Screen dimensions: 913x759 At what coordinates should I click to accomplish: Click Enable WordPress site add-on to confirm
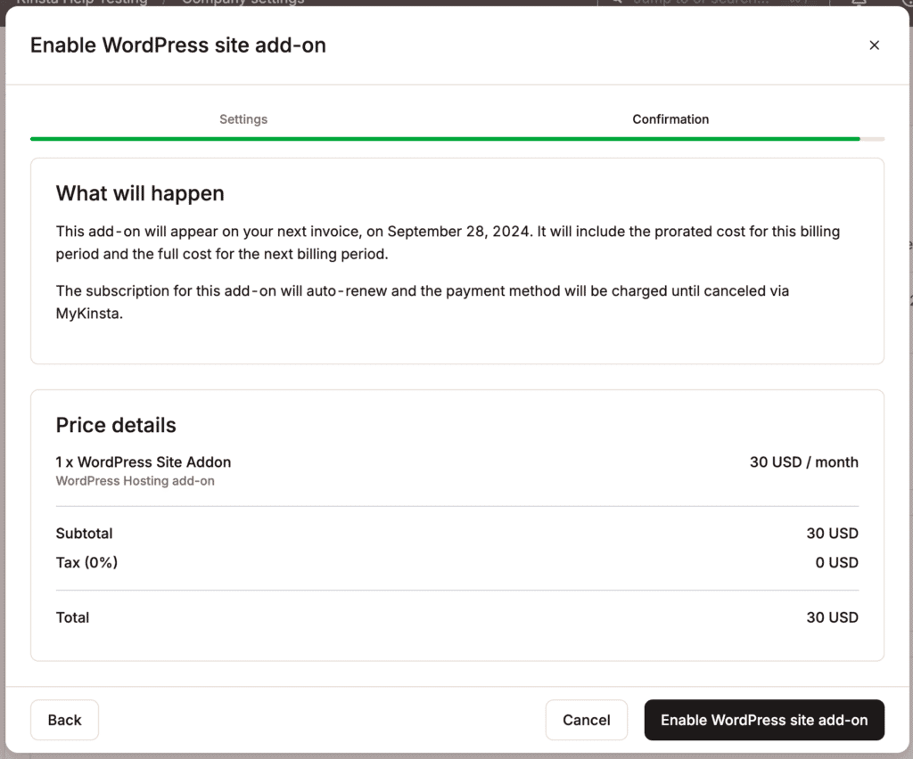[x=763, y=720]
